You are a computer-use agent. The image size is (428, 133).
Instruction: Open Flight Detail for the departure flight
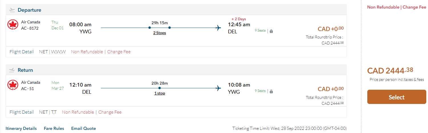point(22,52)
